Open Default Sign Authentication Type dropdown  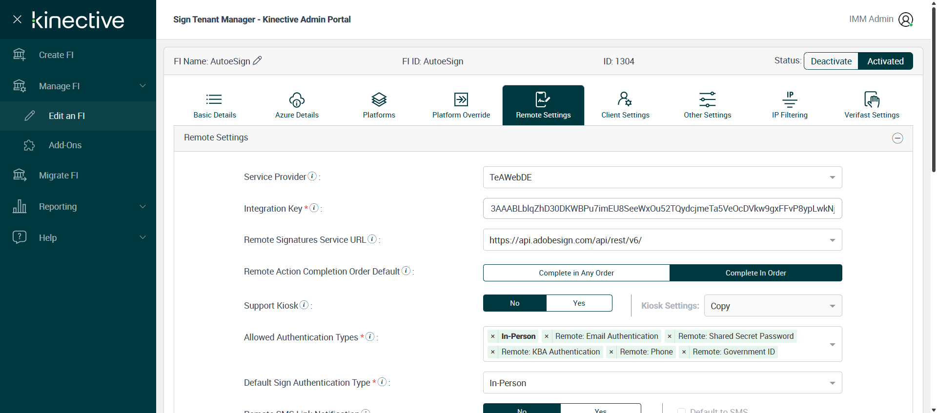pyautogui.click(x=662, y=383)
